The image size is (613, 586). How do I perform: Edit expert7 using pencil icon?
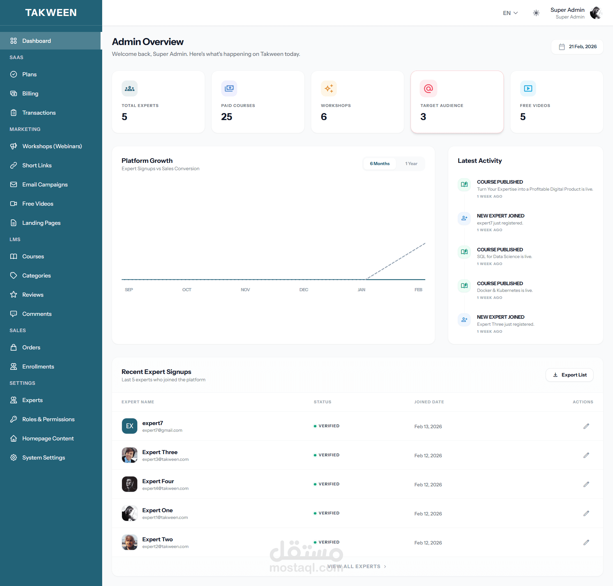[586, 426]
